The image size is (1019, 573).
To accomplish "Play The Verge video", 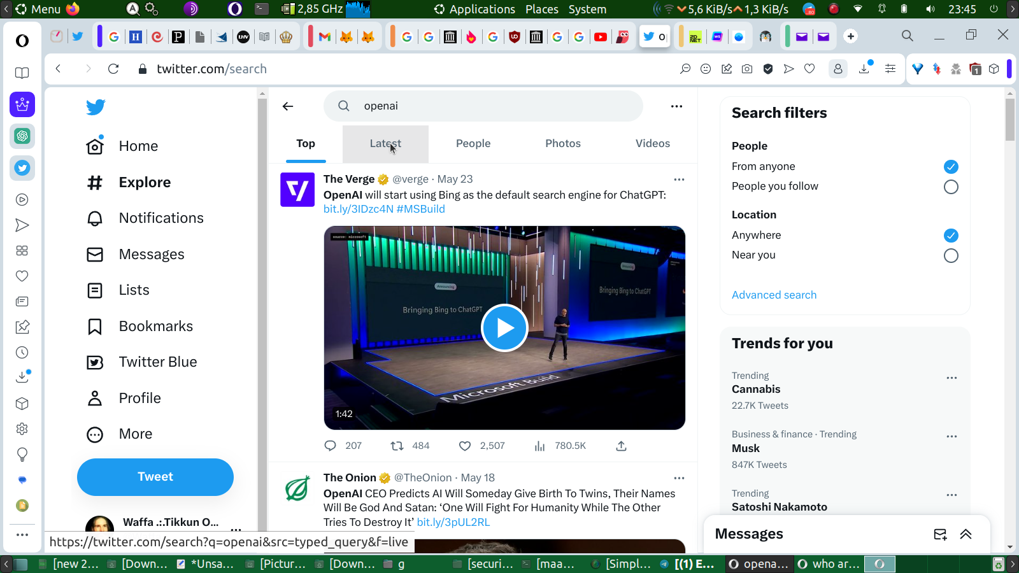I will point(504,328).
